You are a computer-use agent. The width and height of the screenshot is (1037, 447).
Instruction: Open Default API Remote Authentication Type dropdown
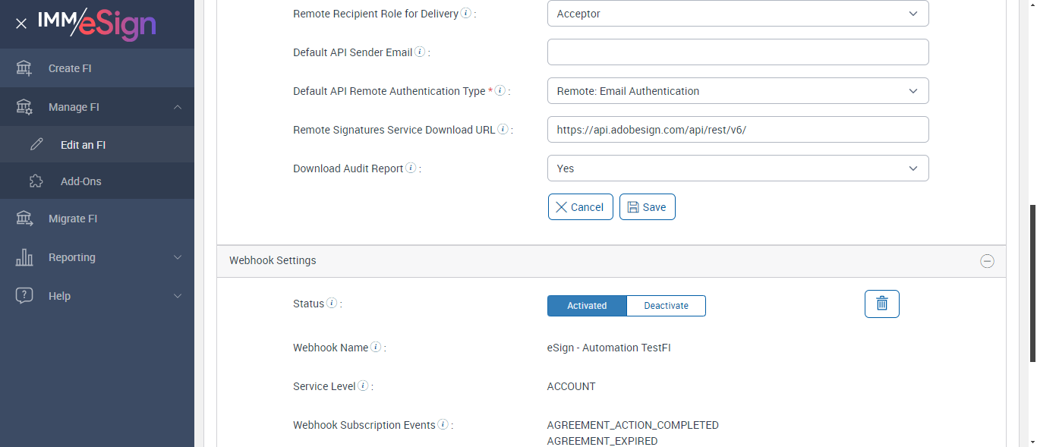coord(737,91)
